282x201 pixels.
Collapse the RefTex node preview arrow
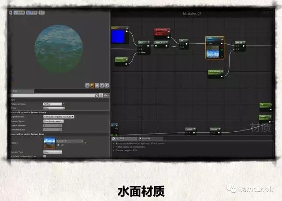click(222, 39)
